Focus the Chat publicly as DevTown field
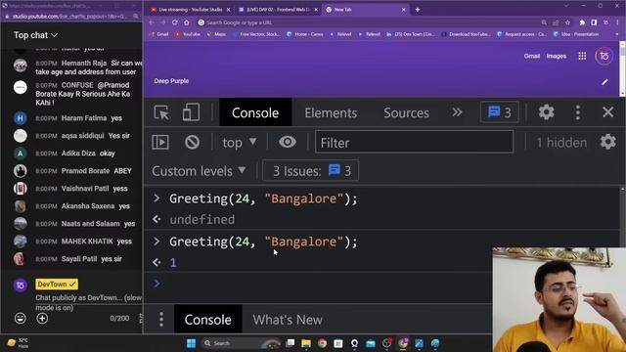The image size is (626, 352). pos(88,302)
